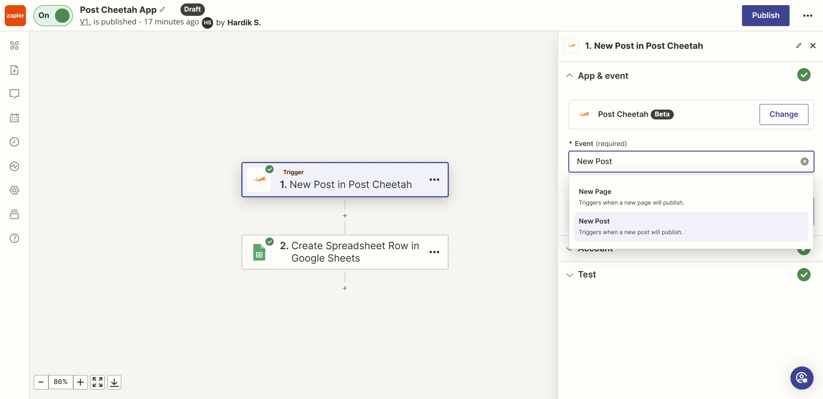This screenshot has height=399, width=823.
Task: Select the Trigger step card
Action: coord(345,180)
